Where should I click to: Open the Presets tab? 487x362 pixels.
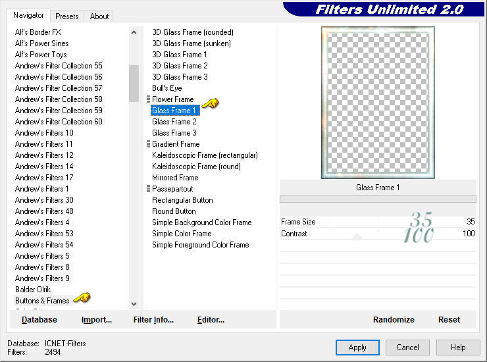[x=66, y=16]
